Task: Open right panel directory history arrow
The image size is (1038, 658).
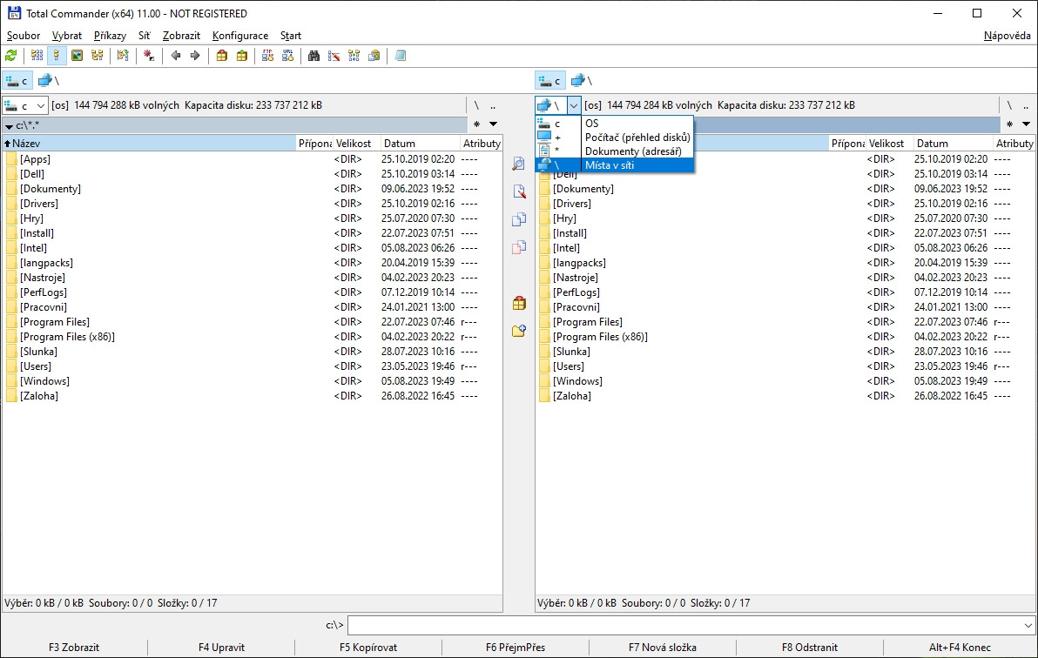Action: 1026,124
